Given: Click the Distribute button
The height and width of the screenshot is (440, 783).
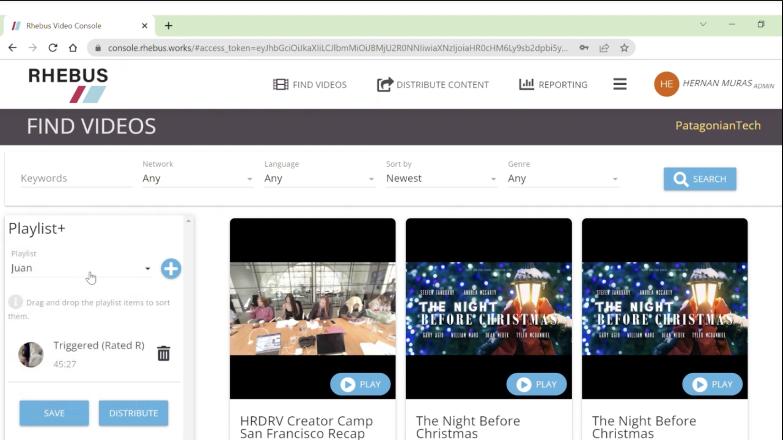Looking at the screenshot, I should pyautogui.click(x=133, y=413).
